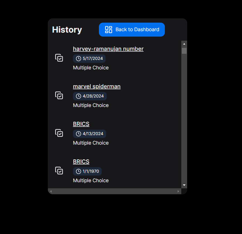Click the Back to Dashboard button
242x234 pixels.
[x=132, y=30]
